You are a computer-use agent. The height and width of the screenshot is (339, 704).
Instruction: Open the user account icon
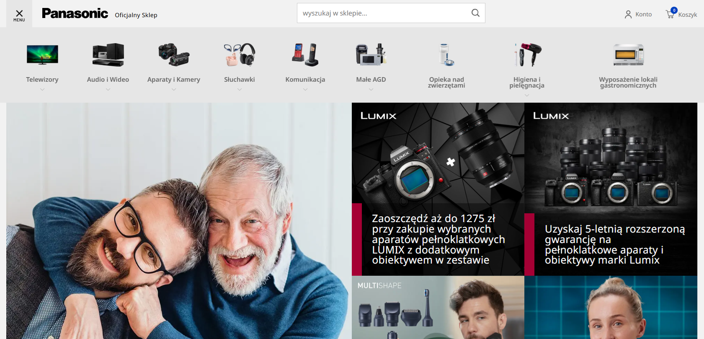click(628, 14)
